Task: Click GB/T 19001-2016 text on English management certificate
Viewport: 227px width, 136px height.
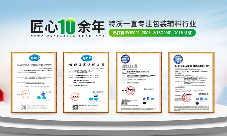Action: point(35,84)
